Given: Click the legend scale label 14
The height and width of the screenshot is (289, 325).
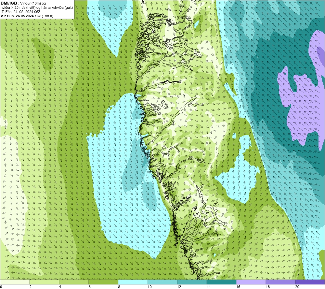Looking at the screenshot, I should (x=209, y=287).
